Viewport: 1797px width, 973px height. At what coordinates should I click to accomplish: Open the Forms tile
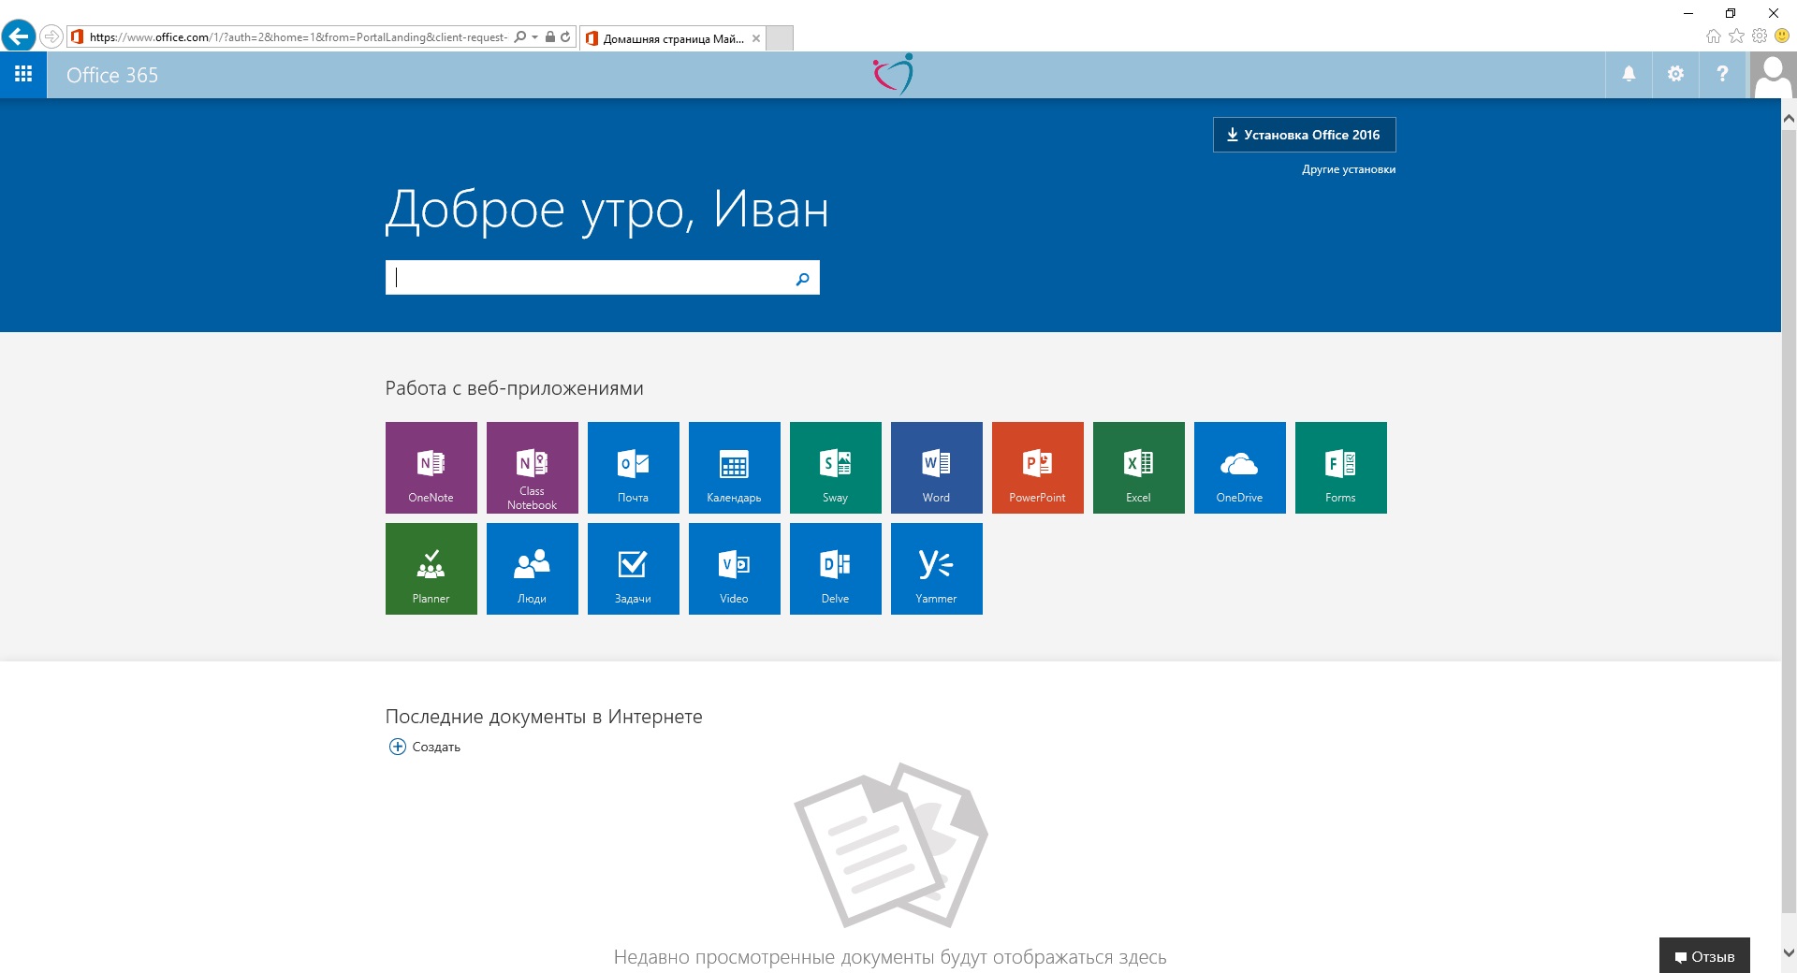tap(1340, 467)
